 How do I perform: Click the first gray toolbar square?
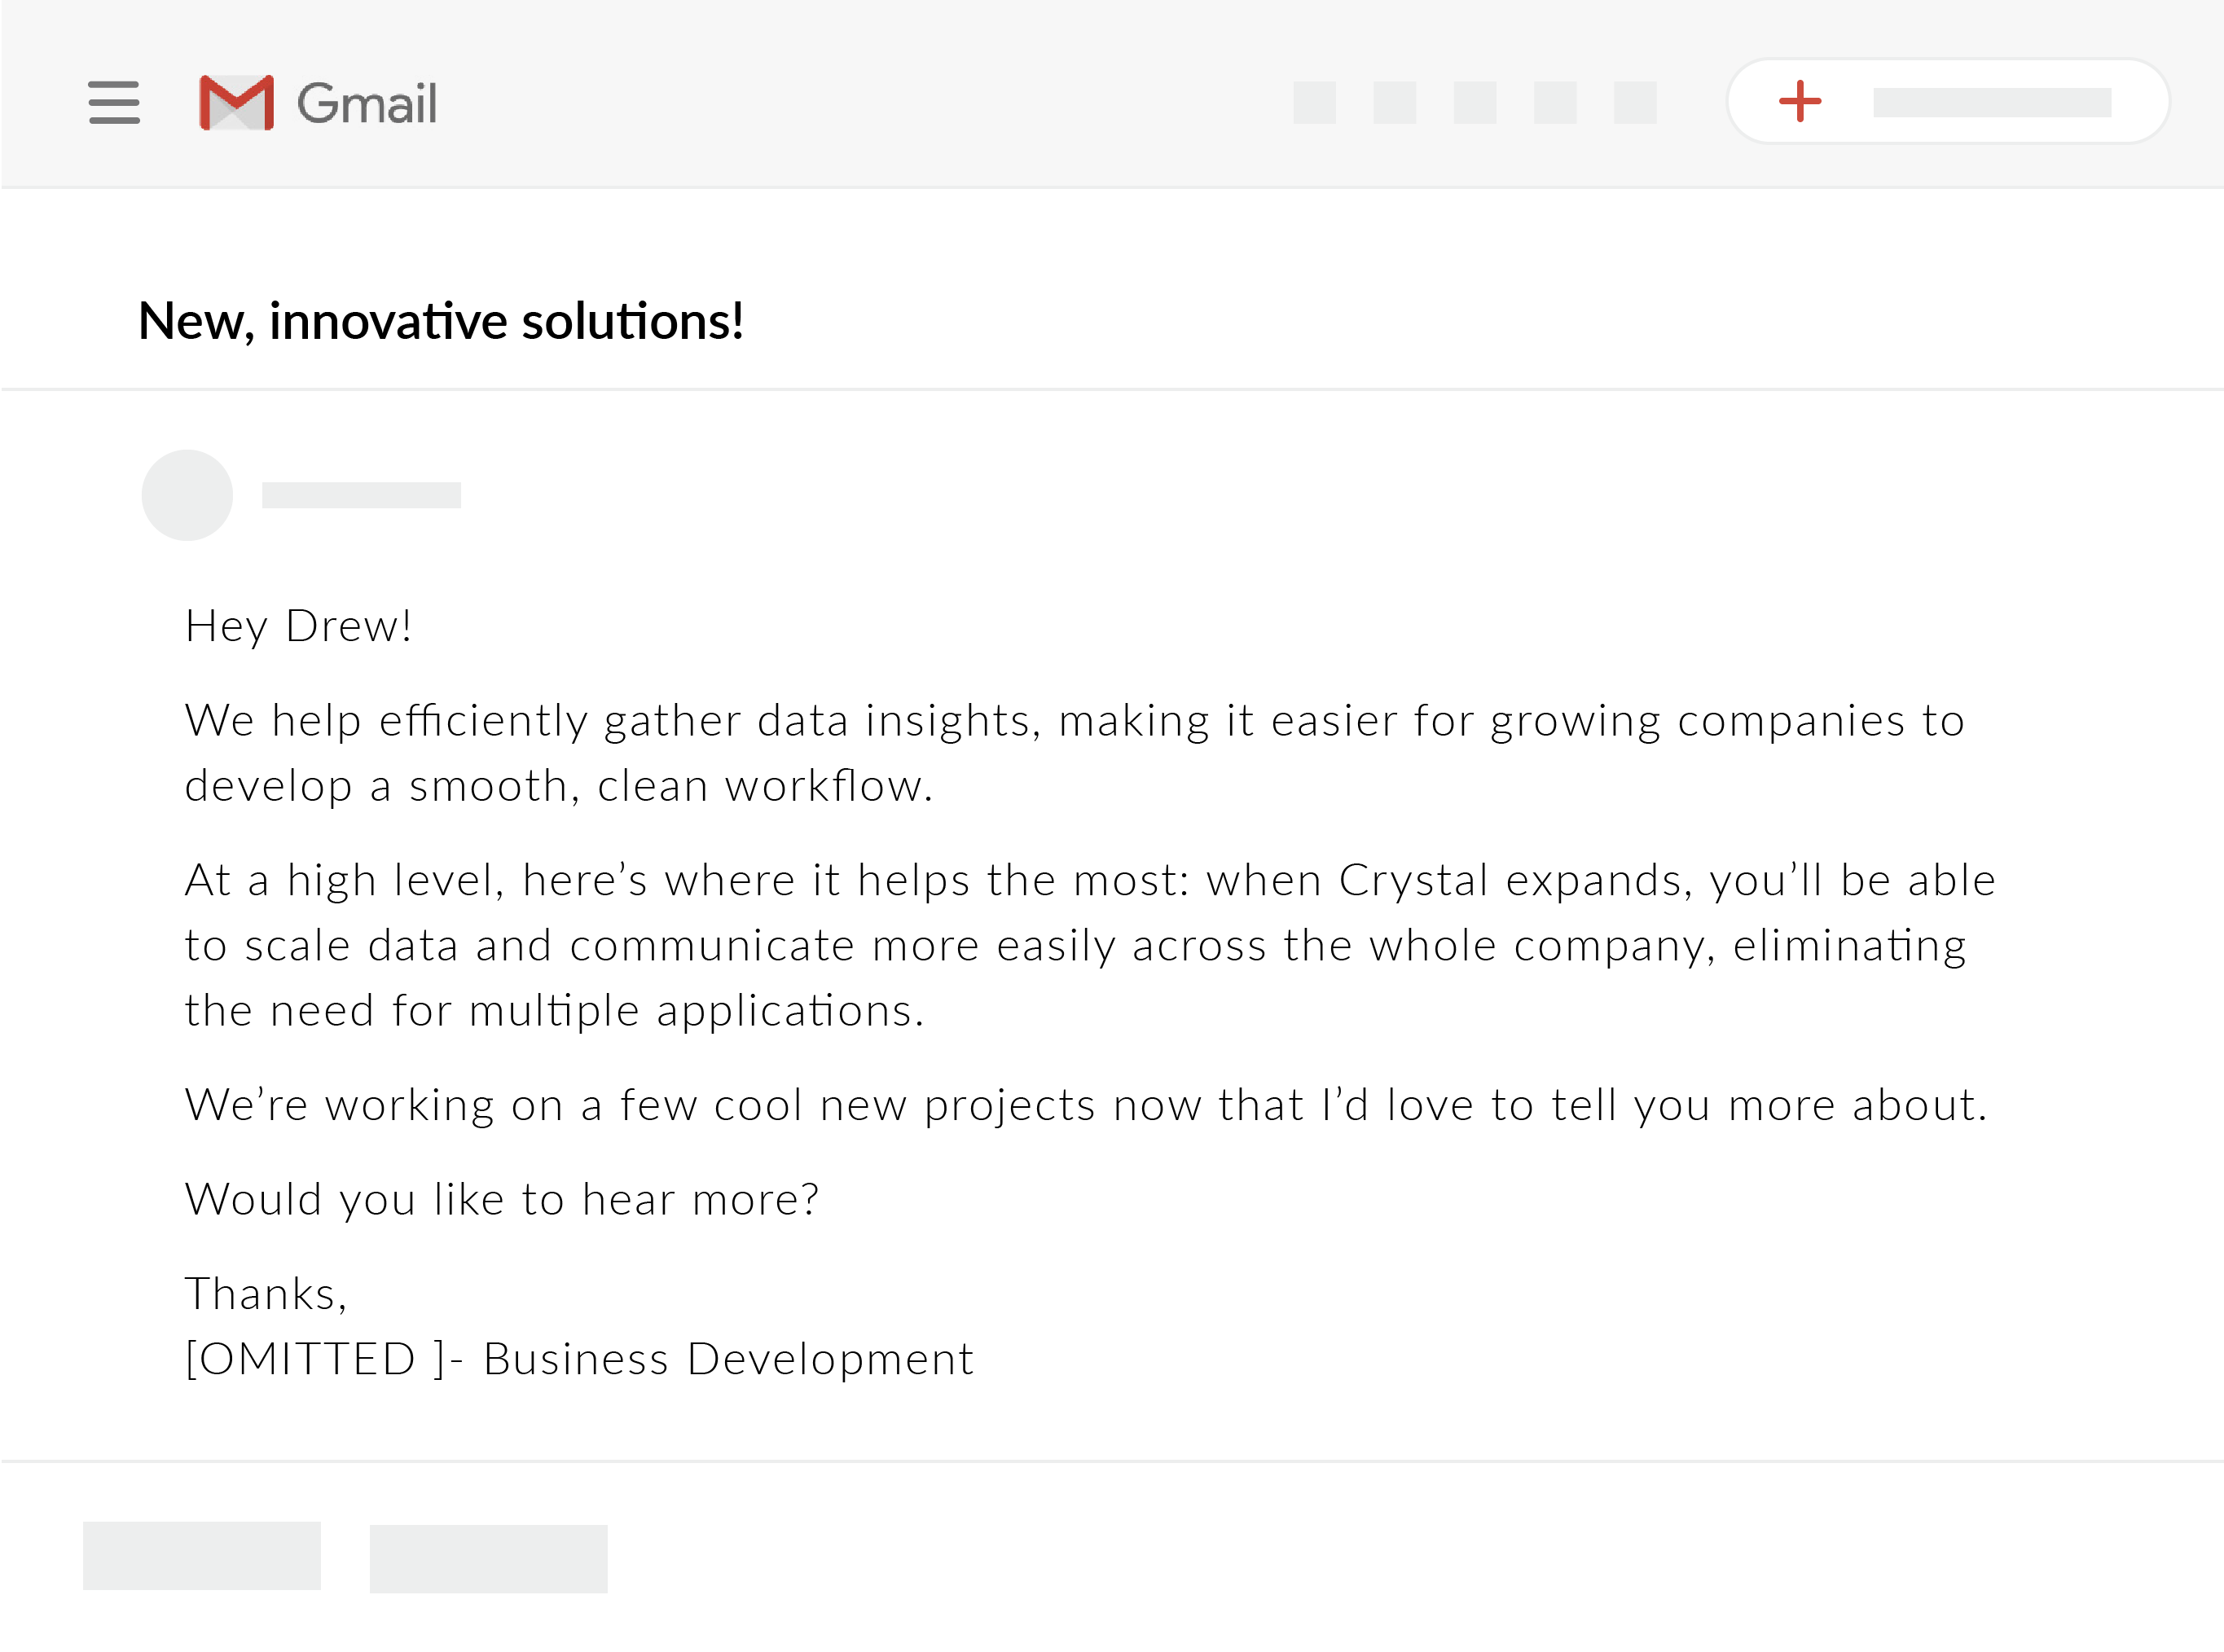click(1314, 103)
